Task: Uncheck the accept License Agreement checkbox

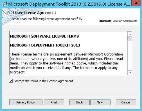Action: pyautogui.click(x=11, y=81)
